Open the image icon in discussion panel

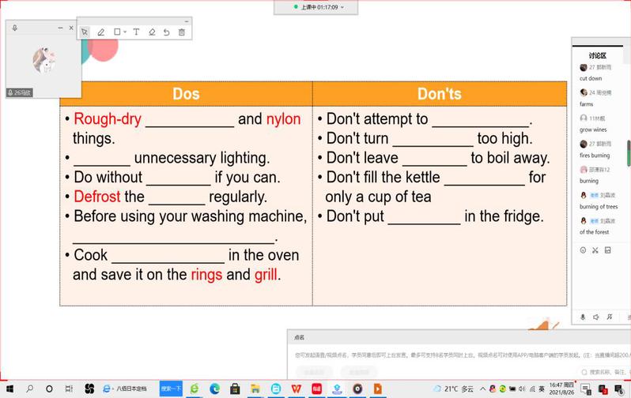[607, 250]
